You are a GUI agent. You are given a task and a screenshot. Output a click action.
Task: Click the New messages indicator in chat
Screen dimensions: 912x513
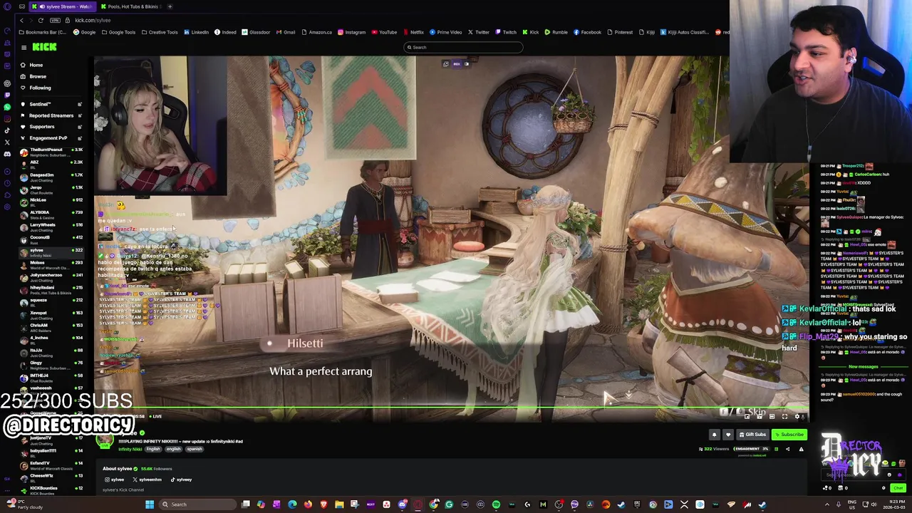pos(863,367)
